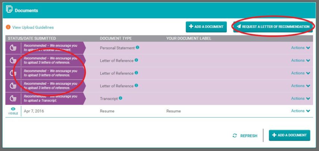Open the View Upload Guidelines link
The image size is (319, 151).
click(x=33, y=28)
